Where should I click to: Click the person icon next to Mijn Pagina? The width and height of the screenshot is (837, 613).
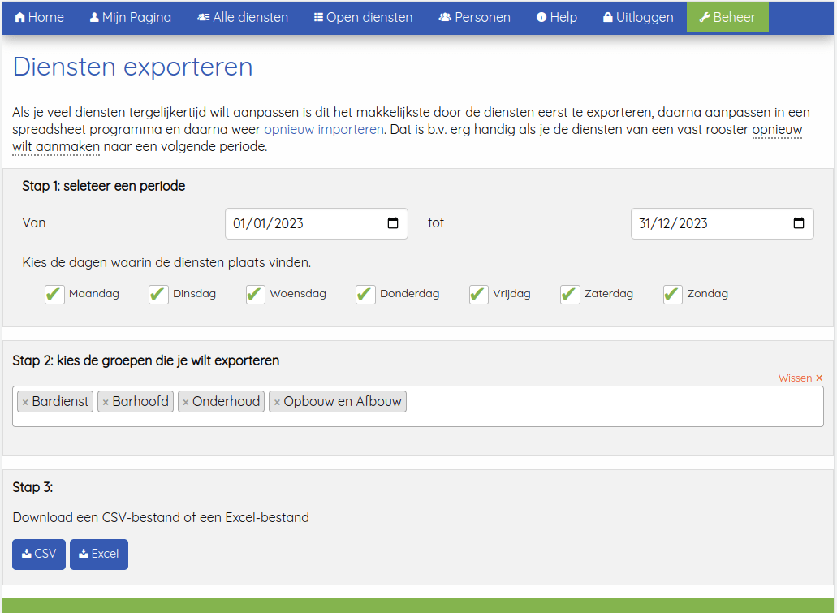pyautogui.click(x=95, y=16)
